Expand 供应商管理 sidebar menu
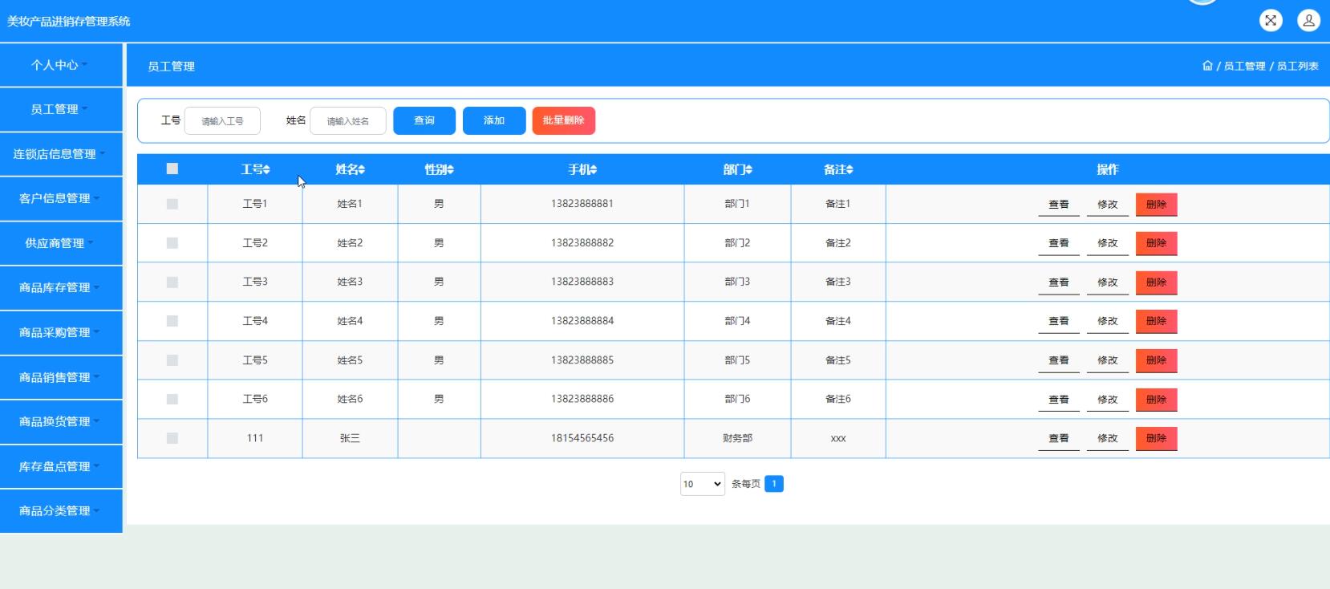The image size is (1330, 589). (x=61, y=243)
